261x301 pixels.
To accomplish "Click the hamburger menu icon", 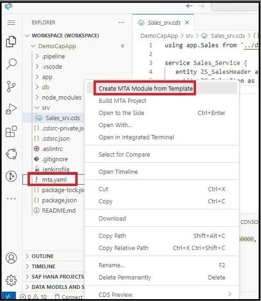I will click(11, 22).
